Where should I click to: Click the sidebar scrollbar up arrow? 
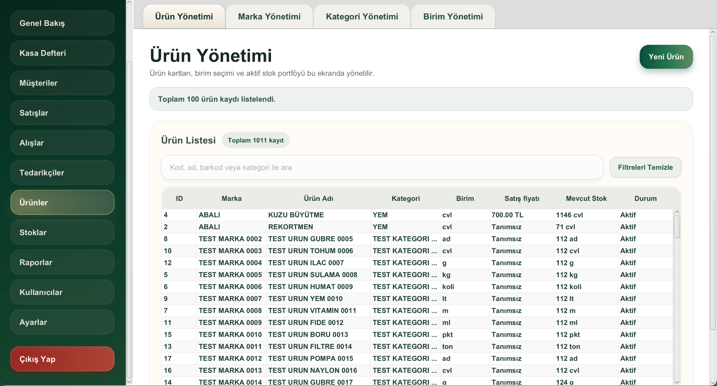pyautogui.click(x=129, y=2)
